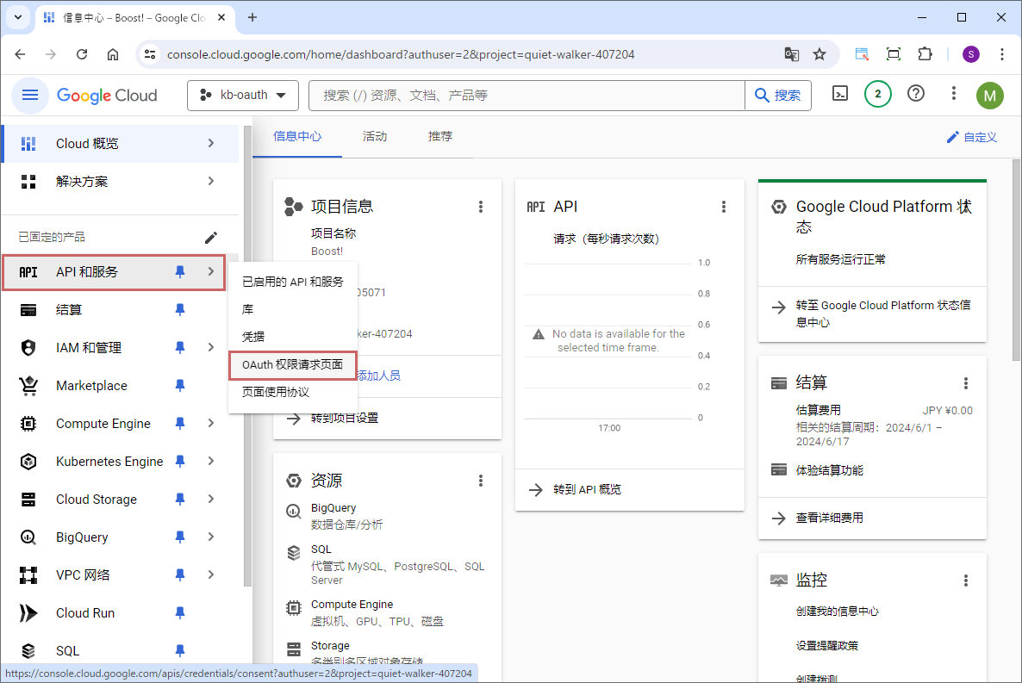This screenshot has width=1022, height=683.
Task: Expand the Kubernetes Engine submenu arrow
Action: [211, 462]
